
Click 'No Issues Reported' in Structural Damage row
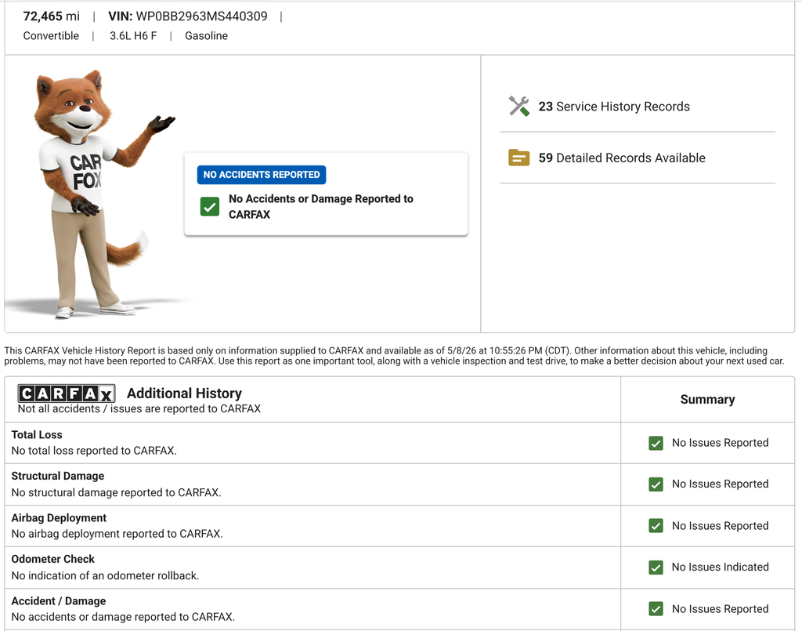click(721, 484)
